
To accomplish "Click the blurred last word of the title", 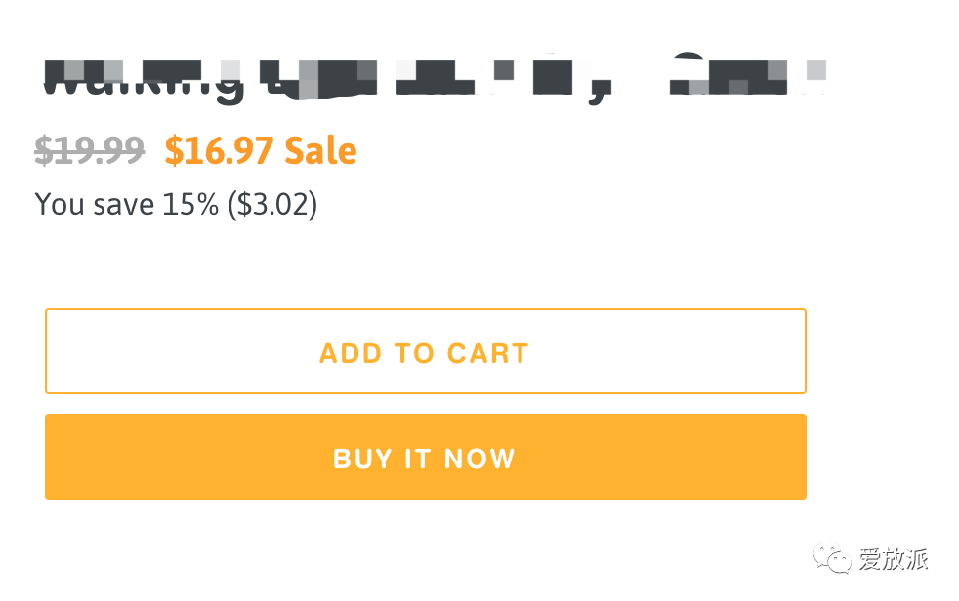I will pos(742,78).
